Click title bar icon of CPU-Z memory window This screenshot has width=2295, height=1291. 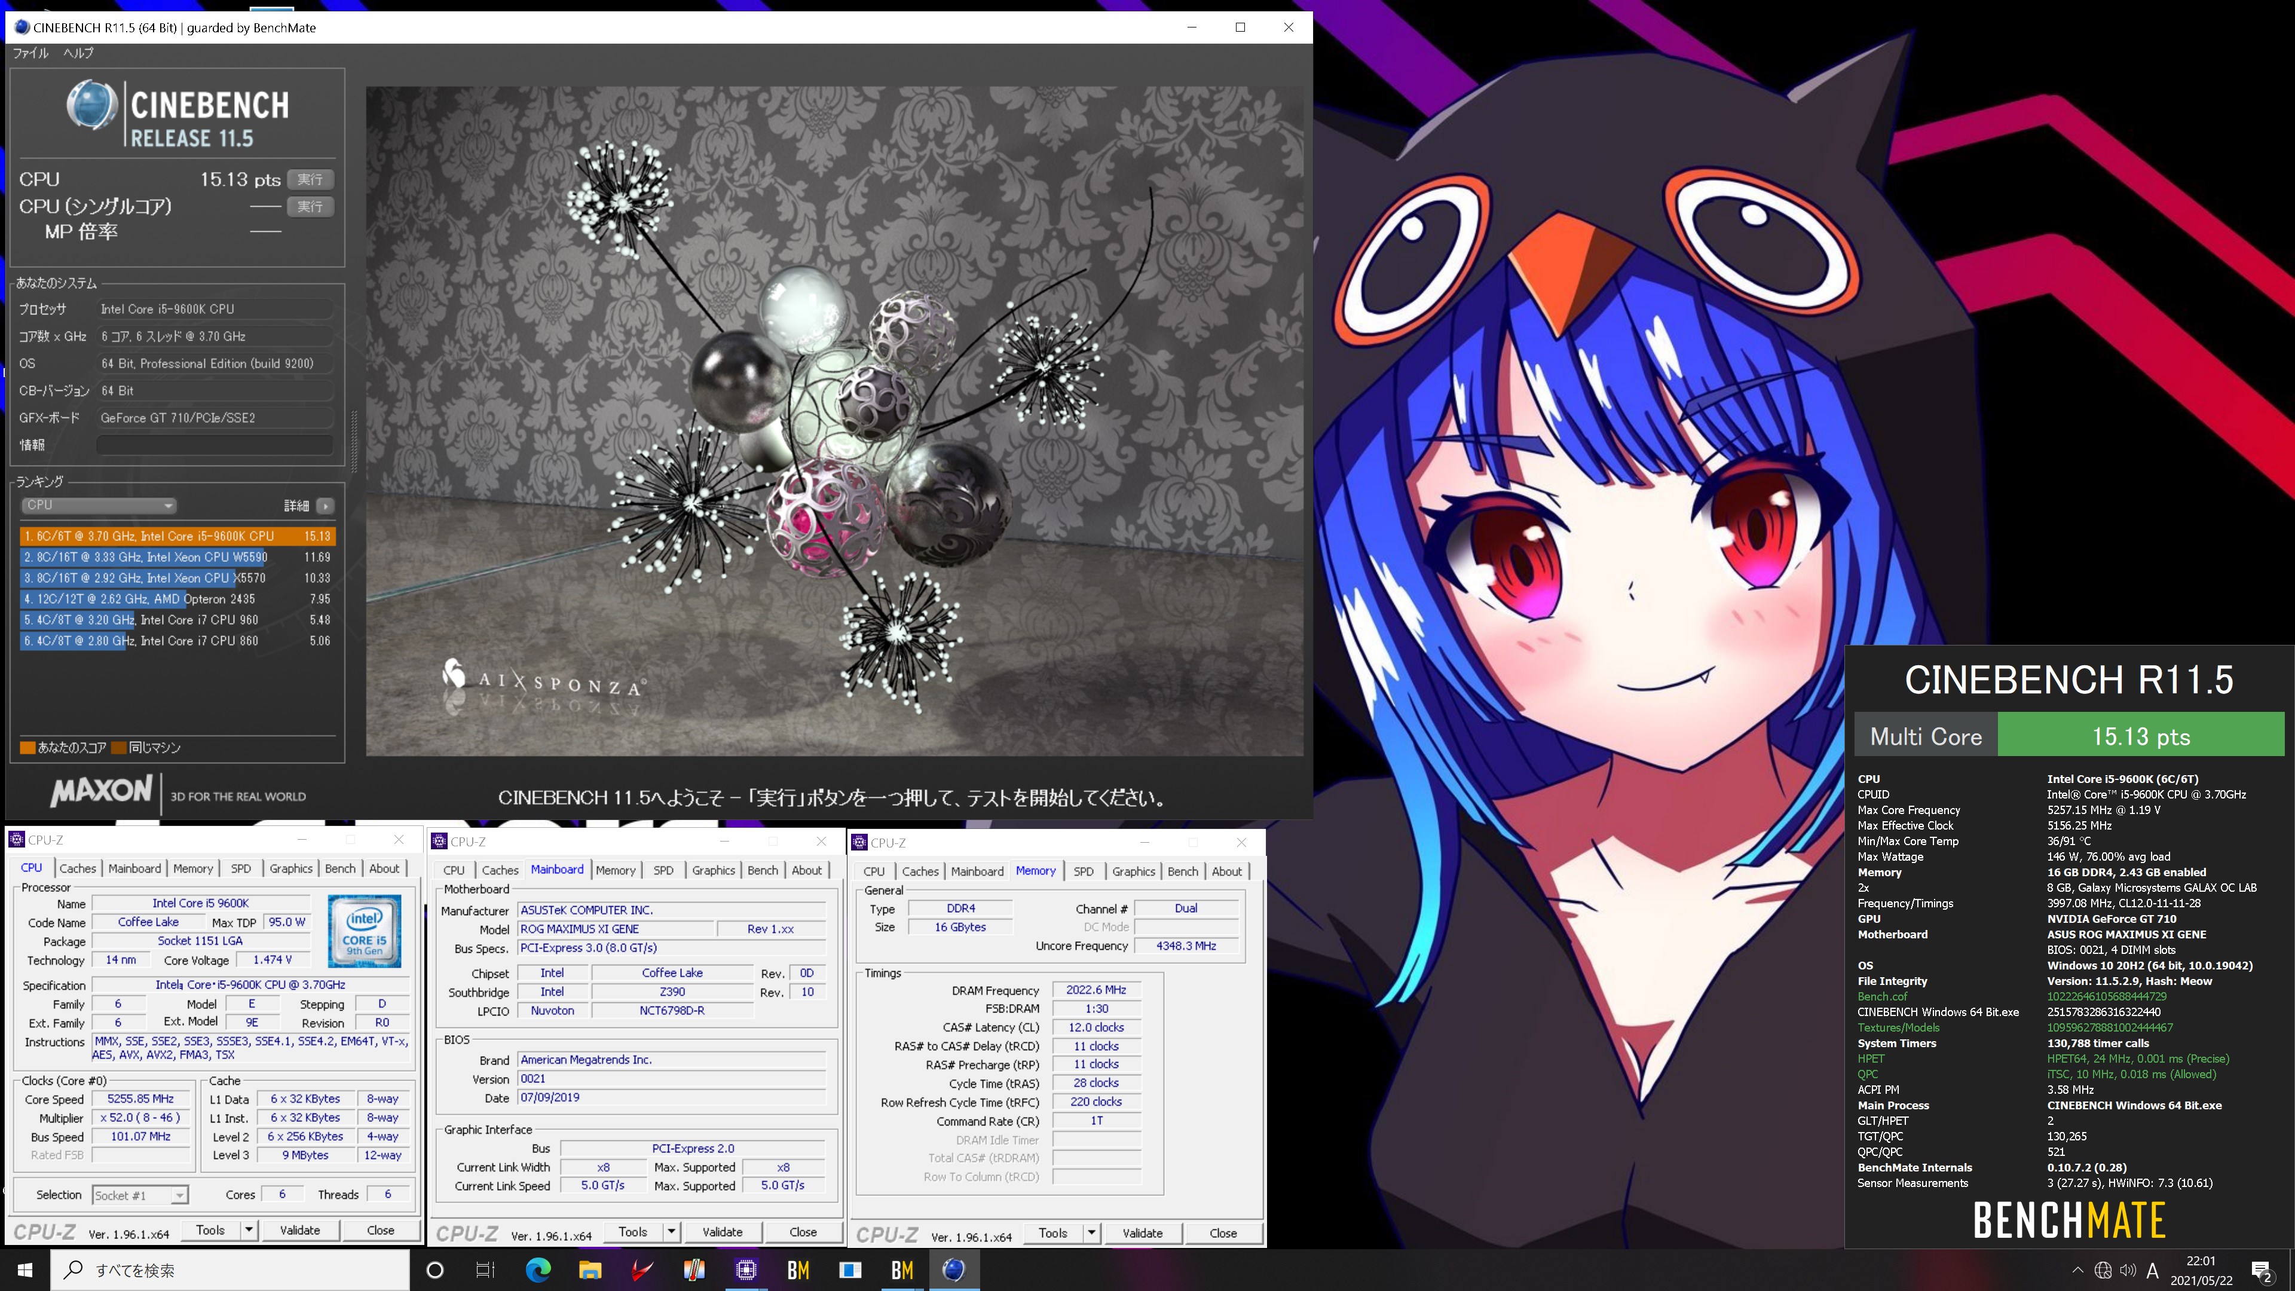tap(860, 843)
